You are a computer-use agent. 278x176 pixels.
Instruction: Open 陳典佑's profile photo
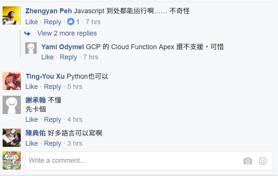pyautogui.click(x=12, y=138)
